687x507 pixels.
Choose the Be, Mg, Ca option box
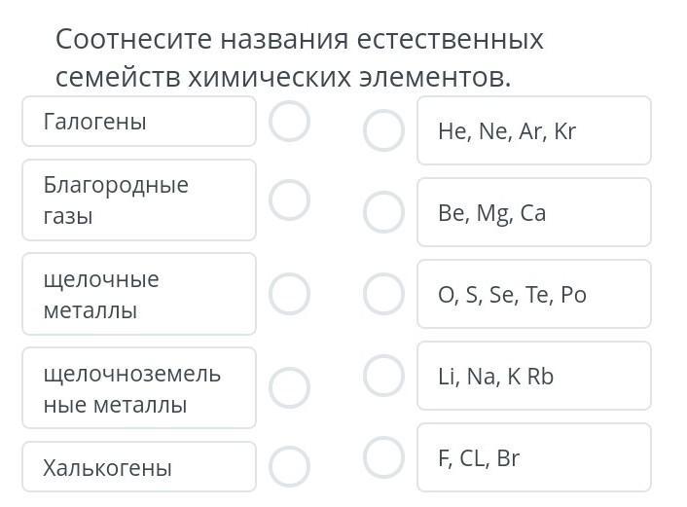tap(533, 212)
